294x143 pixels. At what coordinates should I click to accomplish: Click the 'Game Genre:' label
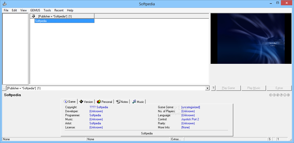pos(166,107)
